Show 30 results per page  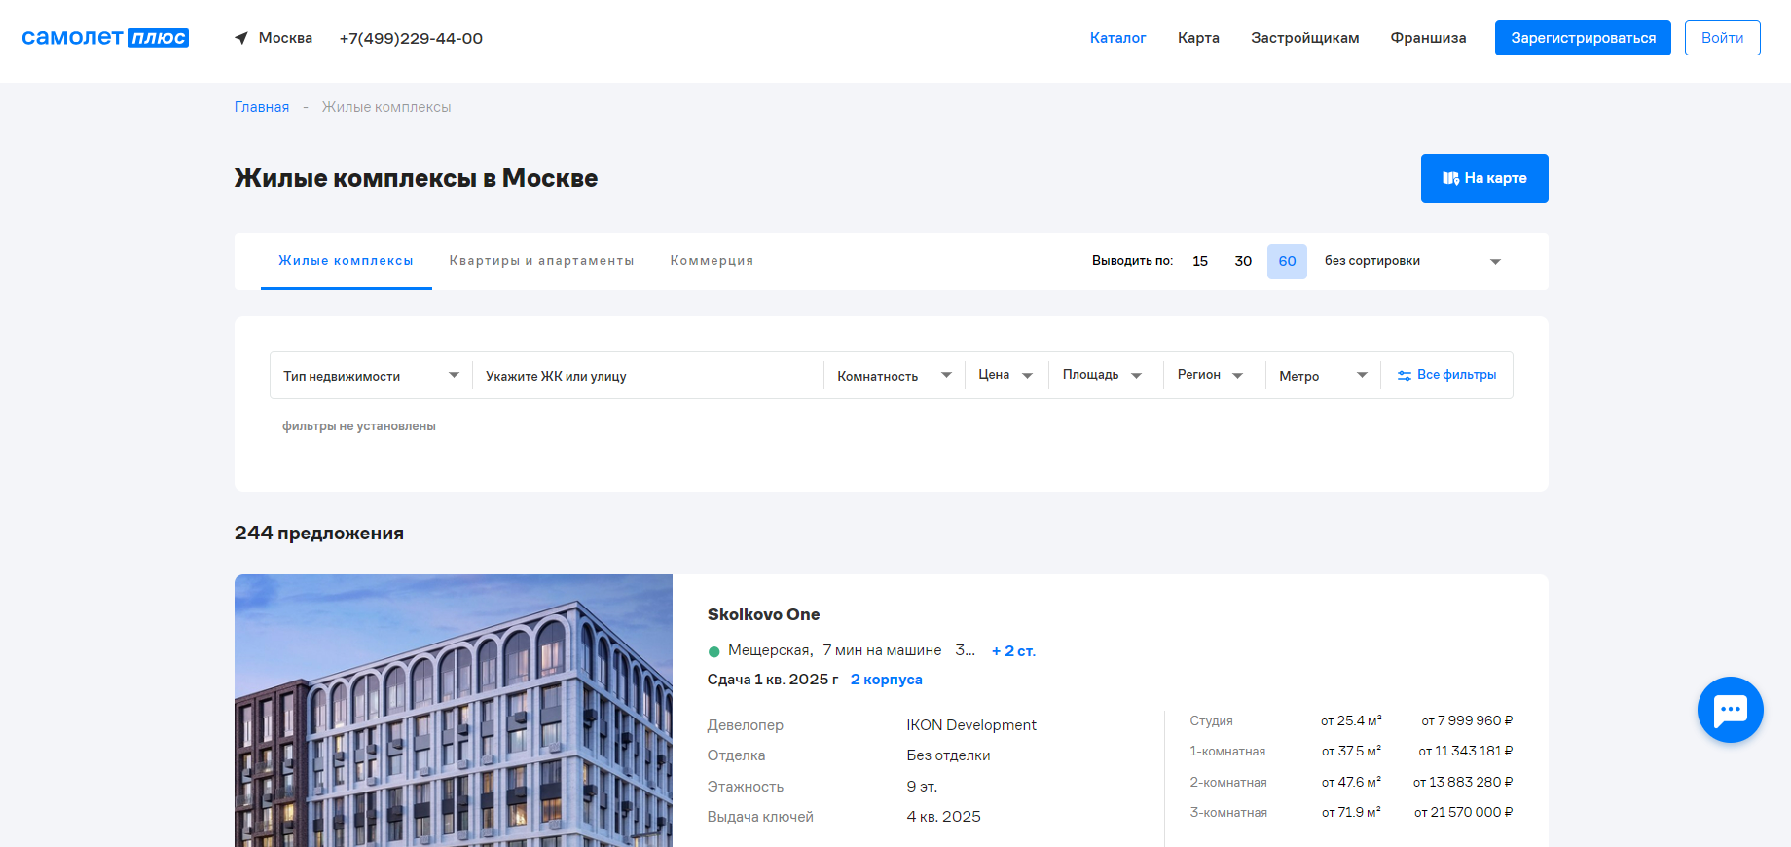[1243, 261]
